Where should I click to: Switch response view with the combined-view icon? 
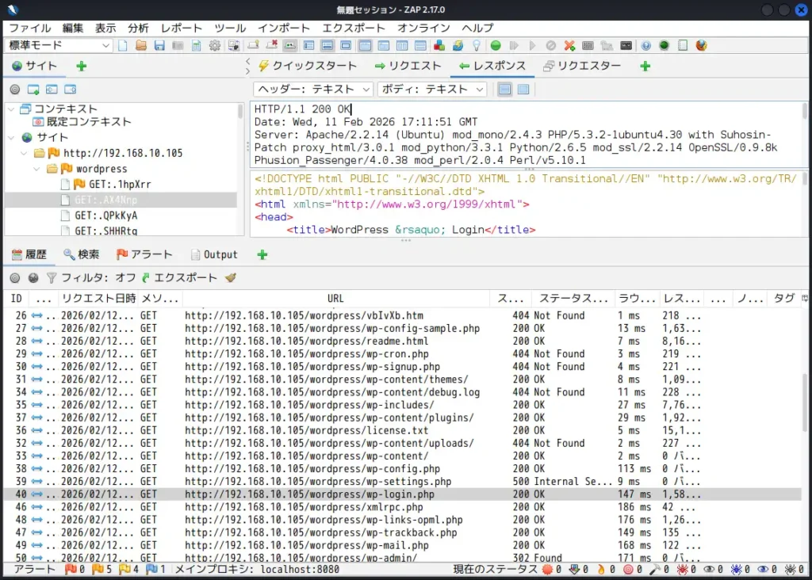525,88
